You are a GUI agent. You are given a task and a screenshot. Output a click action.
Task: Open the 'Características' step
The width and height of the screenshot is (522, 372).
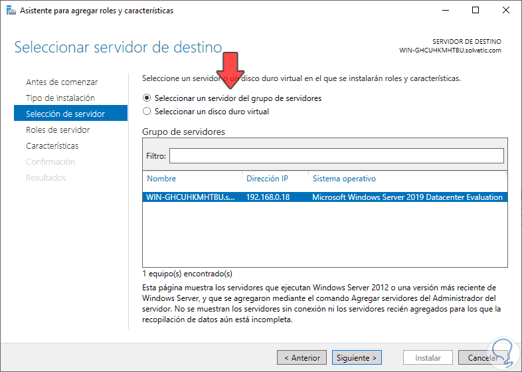52,146
